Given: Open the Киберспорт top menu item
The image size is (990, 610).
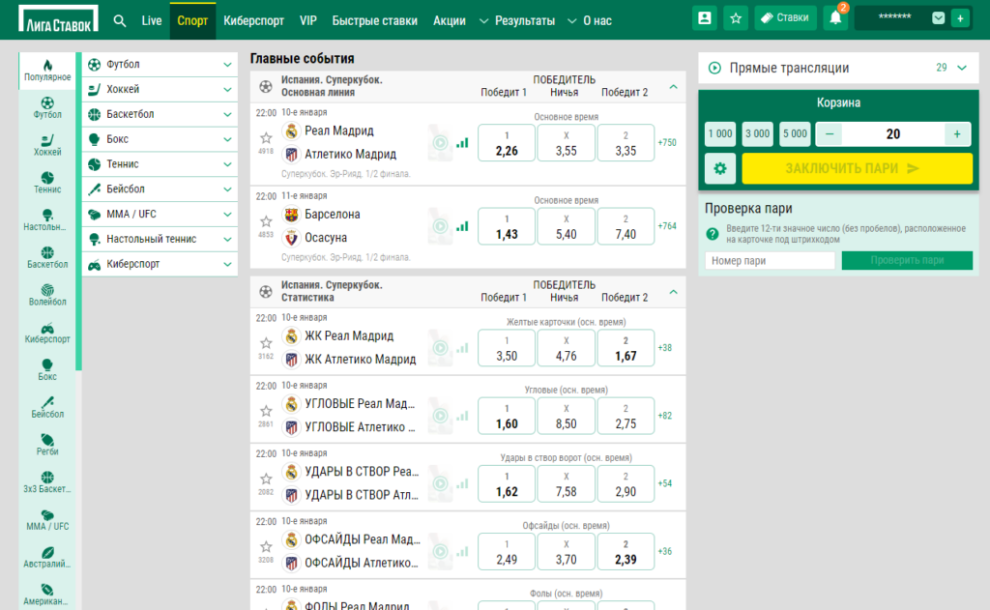Looking at the screenshot, I should (x=254, y=21).
